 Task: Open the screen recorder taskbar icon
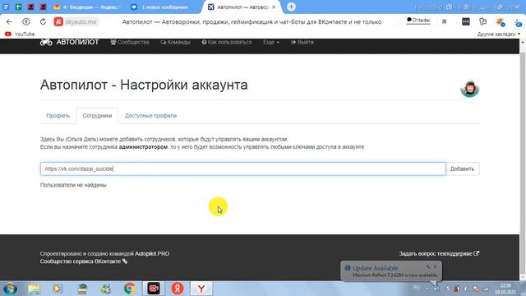pyautogui.click(x=154, y=289)
